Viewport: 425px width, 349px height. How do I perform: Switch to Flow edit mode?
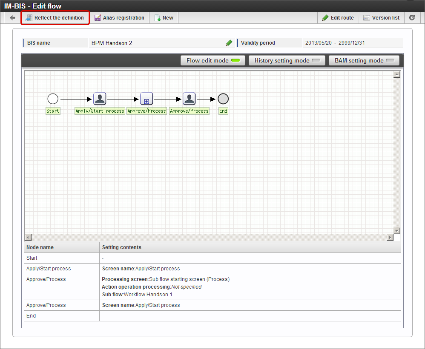coord(213,61)
